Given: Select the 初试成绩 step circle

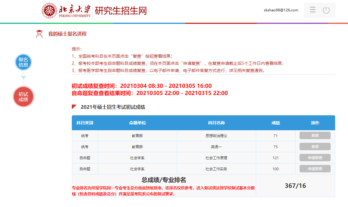Looking at the screenshot, I should [23, 97].
